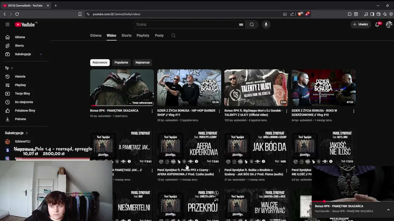394x221 pixels.
Task: Start voice search with microphone icon
Action: click(266, 25)
